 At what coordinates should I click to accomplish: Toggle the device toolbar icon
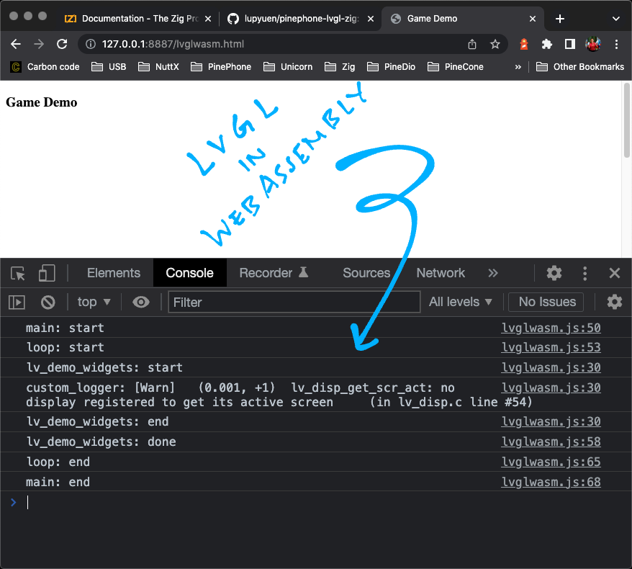[x=47, y=273]
